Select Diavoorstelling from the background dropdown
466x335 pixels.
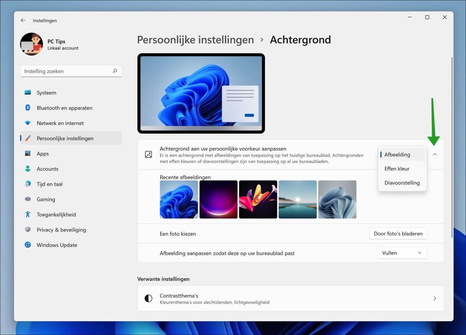point(402,183)
